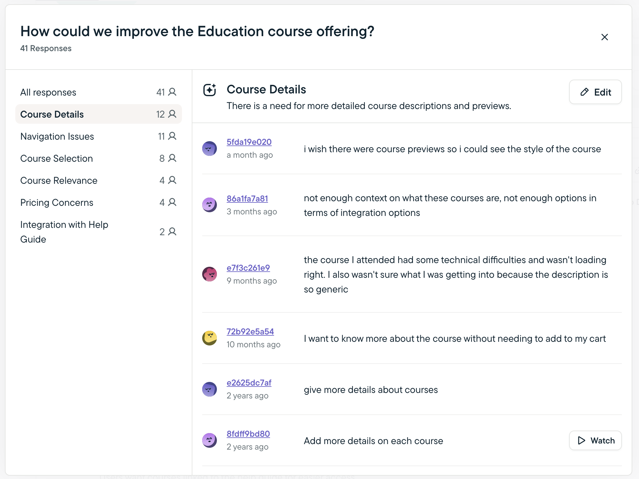Close the responses dialog
The width and height of the screenshot is (639, 479).
604,37
